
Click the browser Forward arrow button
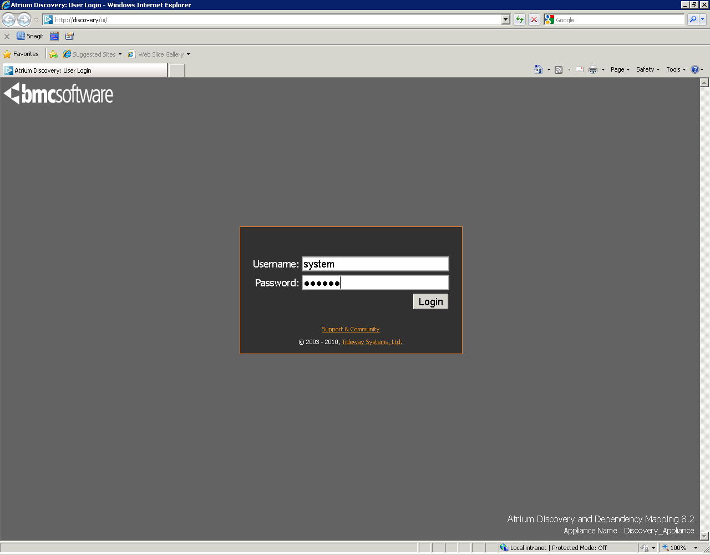tap(24, 20)
